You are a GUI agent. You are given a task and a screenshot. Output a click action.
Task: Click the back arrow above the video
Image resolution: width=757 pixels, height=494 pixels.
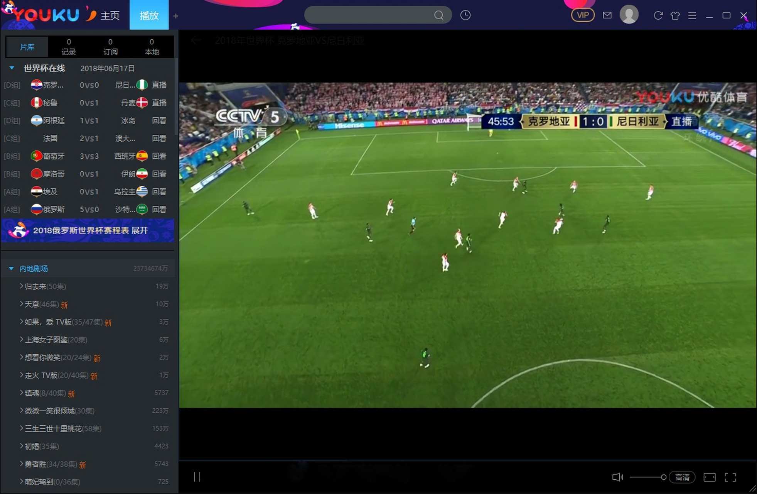[196, 40]
